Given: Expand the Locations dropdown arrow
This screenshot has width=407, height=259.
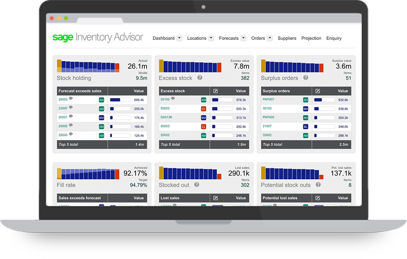Looking at the screenshot, I should coord(211,38).
